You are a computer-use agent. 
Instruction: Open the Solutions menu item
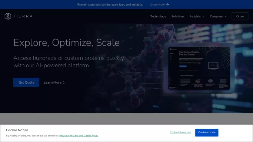point(178,16)
